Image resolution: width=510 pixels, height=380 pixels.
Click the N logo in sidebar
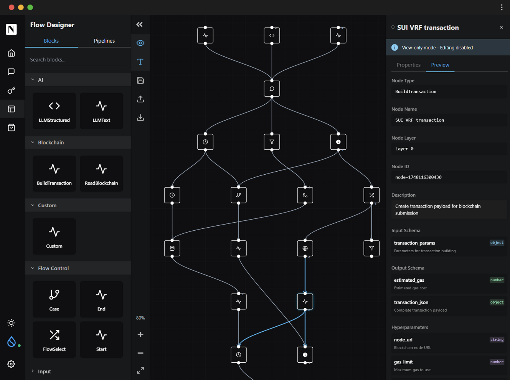click(x=12, y=29)
